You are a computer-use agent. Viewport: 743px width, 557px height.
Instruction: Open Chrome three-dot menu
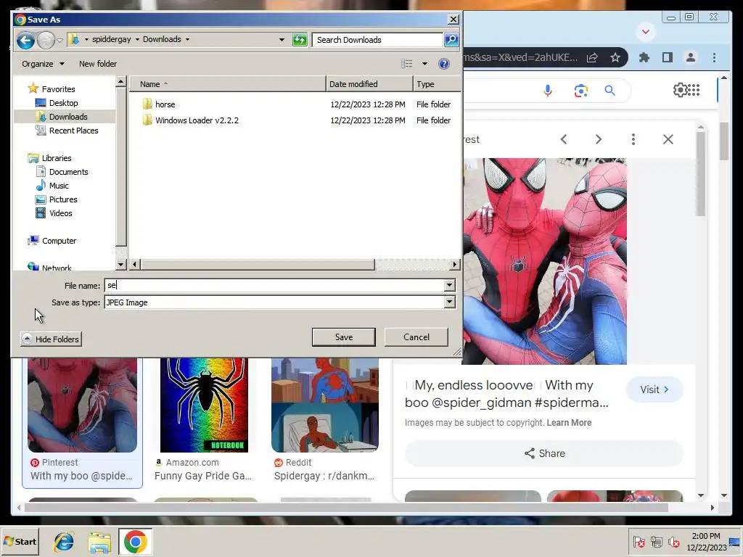[714, 57]
